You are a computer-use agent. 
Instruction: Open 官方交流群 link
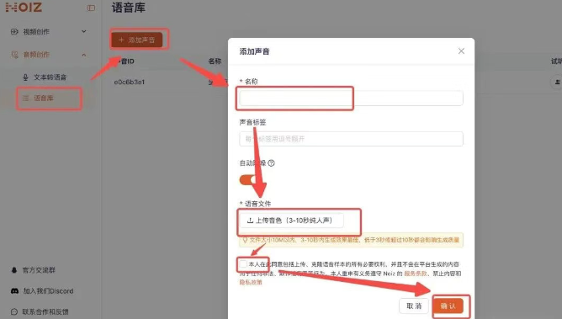(39, 270)
